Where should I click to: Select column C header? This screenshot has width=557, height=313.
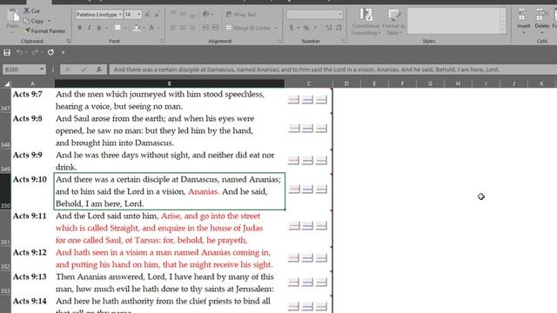pos(309,83)
